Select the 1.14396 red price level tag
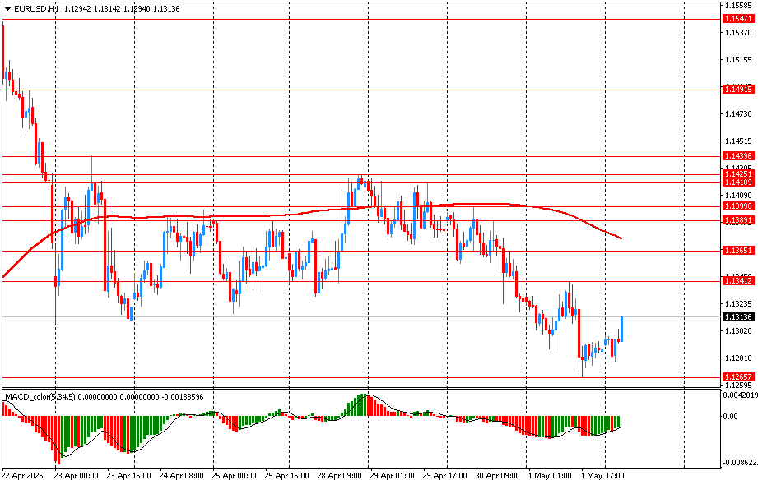758x485 pixels. pyautogui.click(x=738, y=156)
